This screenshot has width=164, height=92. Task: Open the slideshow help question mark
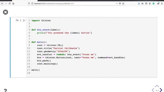[5, 90]
